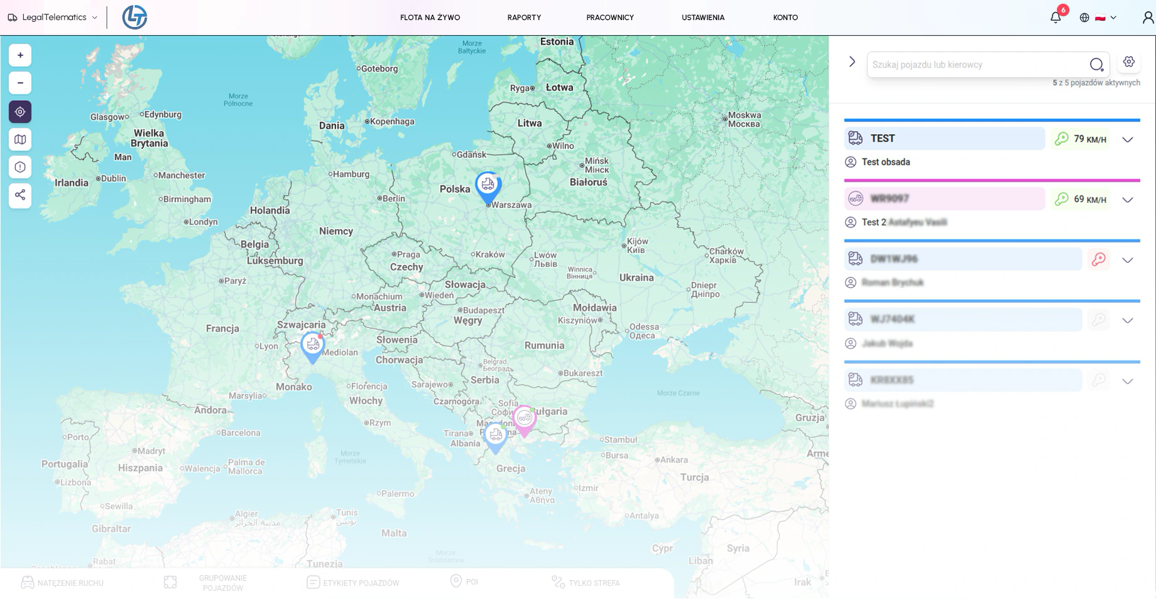Toggle Grupowanie pojazdów clustering

(x=206, y=583)
